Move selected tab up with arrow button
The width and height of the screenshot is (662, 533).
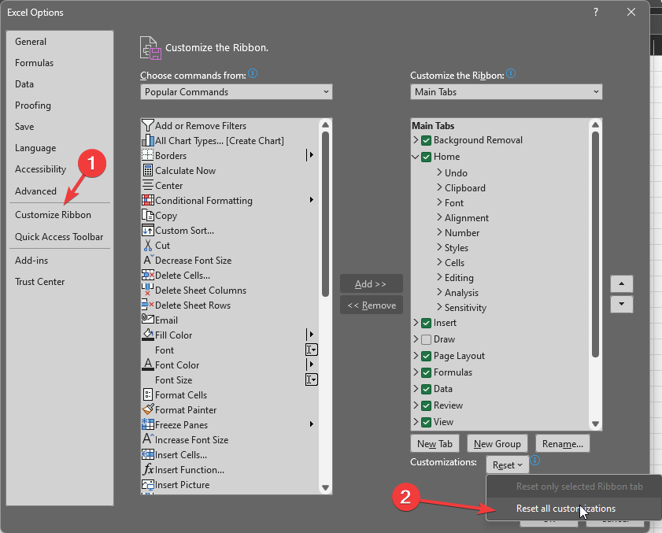(x=621, y=283)
